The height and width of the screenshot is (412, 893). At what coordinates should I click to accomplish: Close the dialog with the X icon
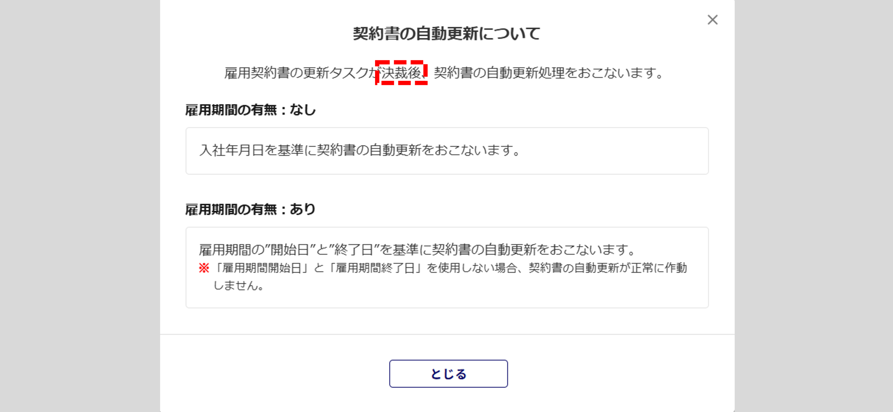pyautogui.click(x=712, y=20)
